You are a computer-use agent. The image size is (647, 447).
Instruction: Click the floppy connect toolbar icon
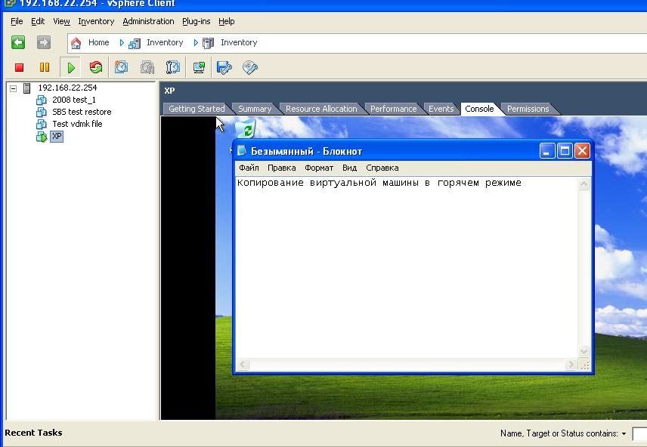(x=224, y=67)
